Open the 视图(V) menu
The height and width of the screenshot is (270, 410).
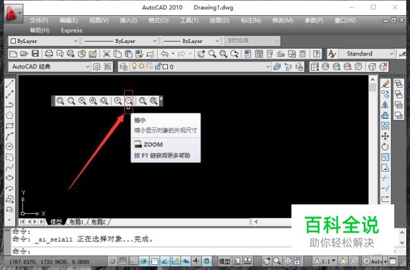point(99,20)
